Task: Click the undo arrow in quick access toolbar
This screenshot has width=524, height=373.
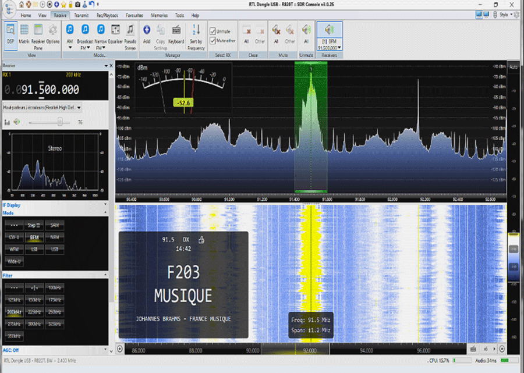Action: 91,4
